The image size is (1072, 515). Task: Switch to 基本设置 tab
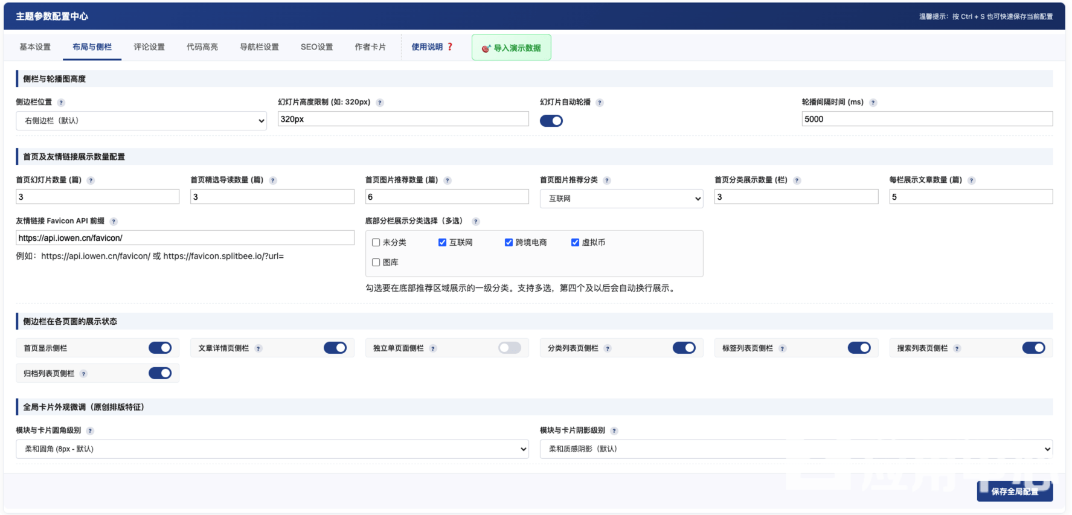tap(35, 47)
